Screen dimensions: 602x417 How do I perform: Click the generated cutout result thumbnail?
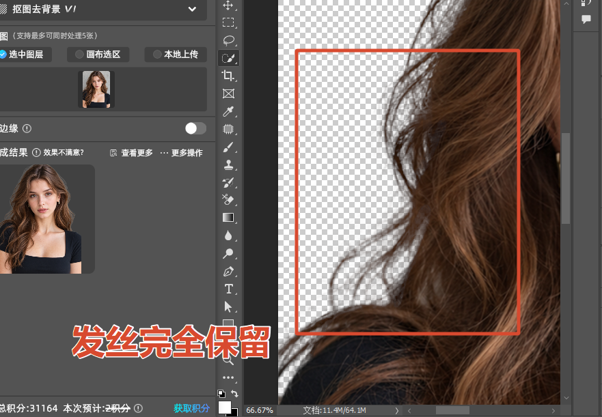[x=47, y=219]
